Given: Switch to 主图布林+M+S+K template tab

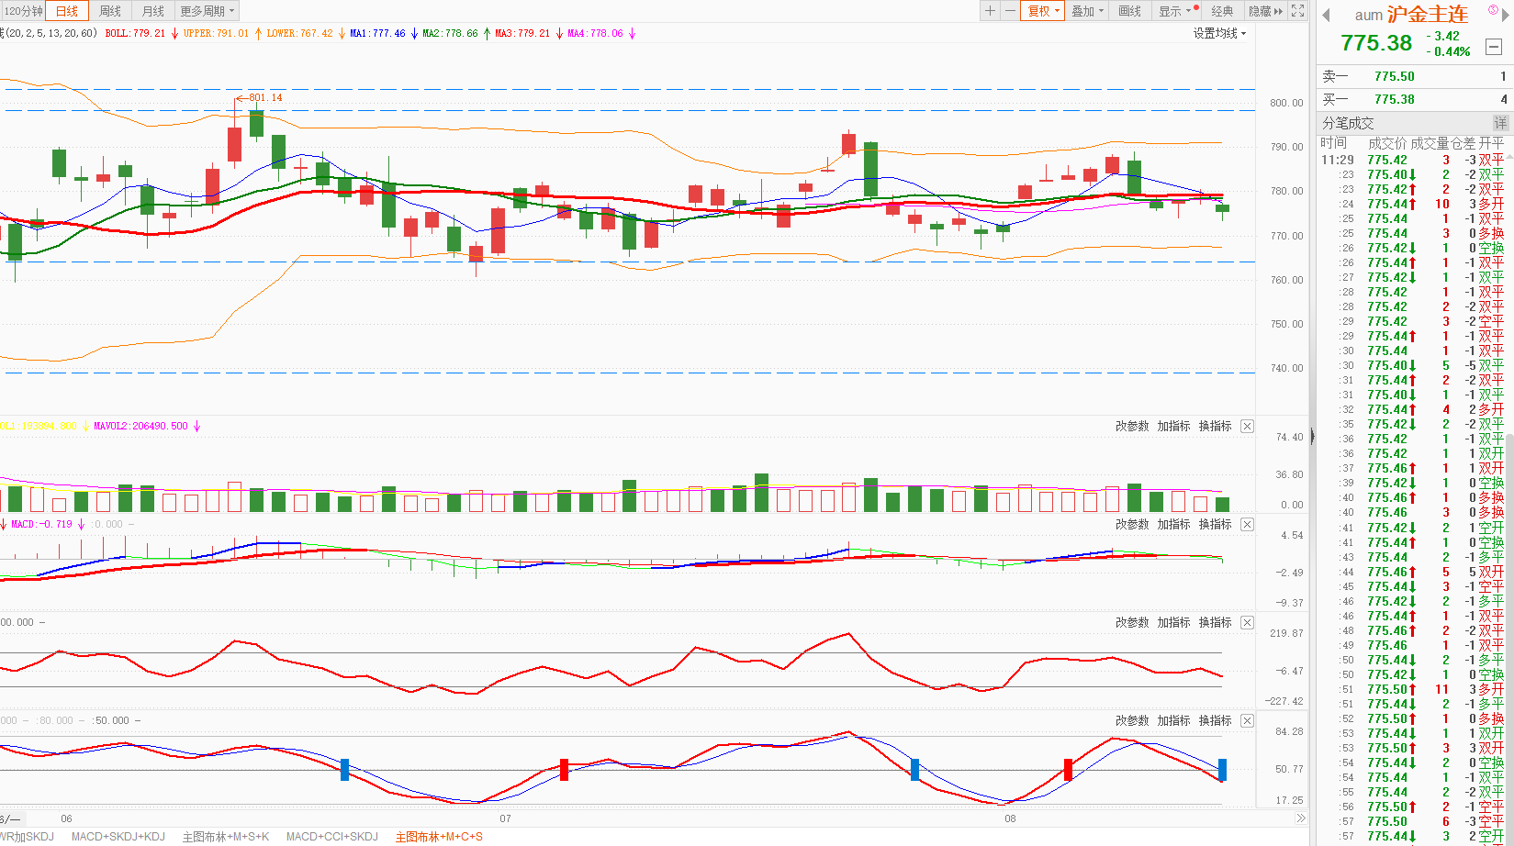Looking at the screenshot, I should 226,837.
